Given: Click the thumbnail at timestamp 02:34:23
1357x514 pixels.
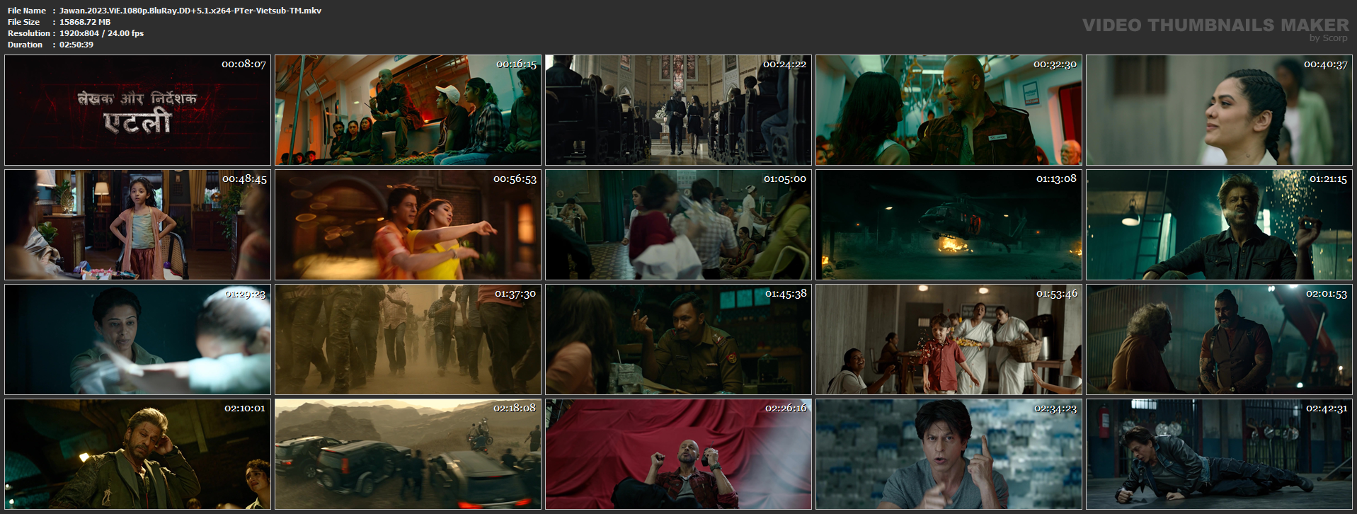Looking at the screenshot, I should (x=949, y=455).
